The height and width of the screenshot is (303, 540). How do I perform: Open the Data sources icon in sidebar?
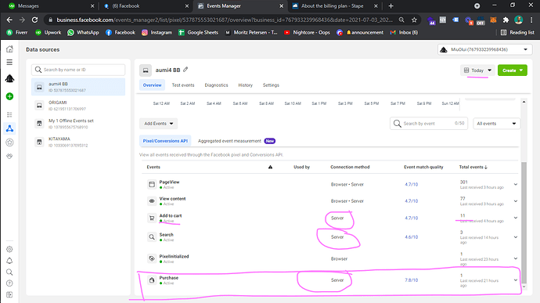click(x=9, y=128)
